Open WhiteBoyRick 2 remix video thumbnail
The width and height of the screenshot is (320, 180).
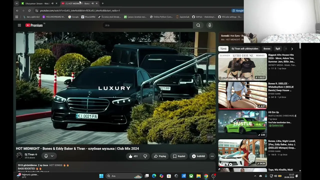[x=242, y=95]
